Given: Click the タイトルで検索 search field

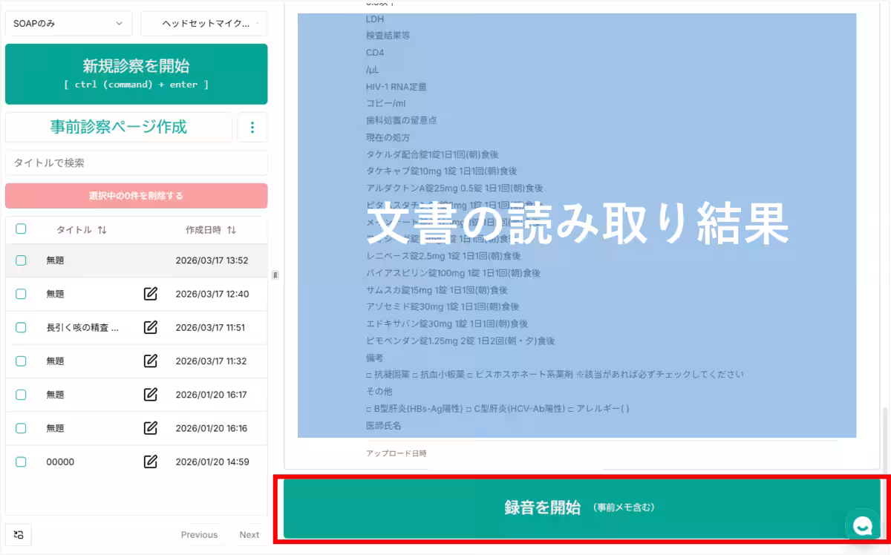Looking at the screenshot, I should tap(137, 162).
